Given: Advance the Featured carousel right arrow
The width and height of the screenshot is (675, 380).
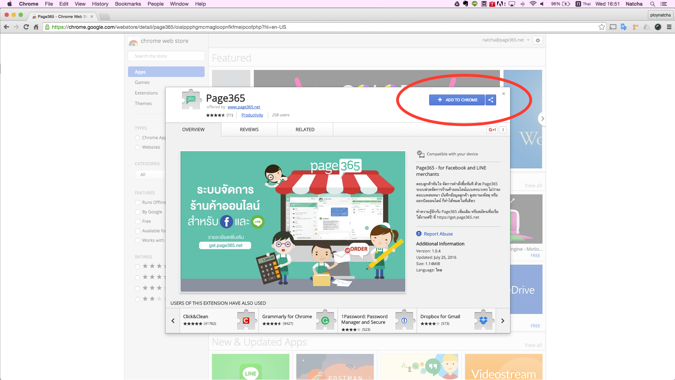Looking at the screenshot, I should [542, 119].
